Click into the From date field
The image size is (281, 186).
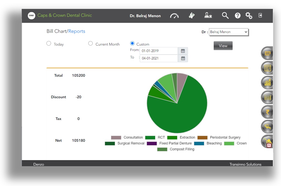coord(159,51)
